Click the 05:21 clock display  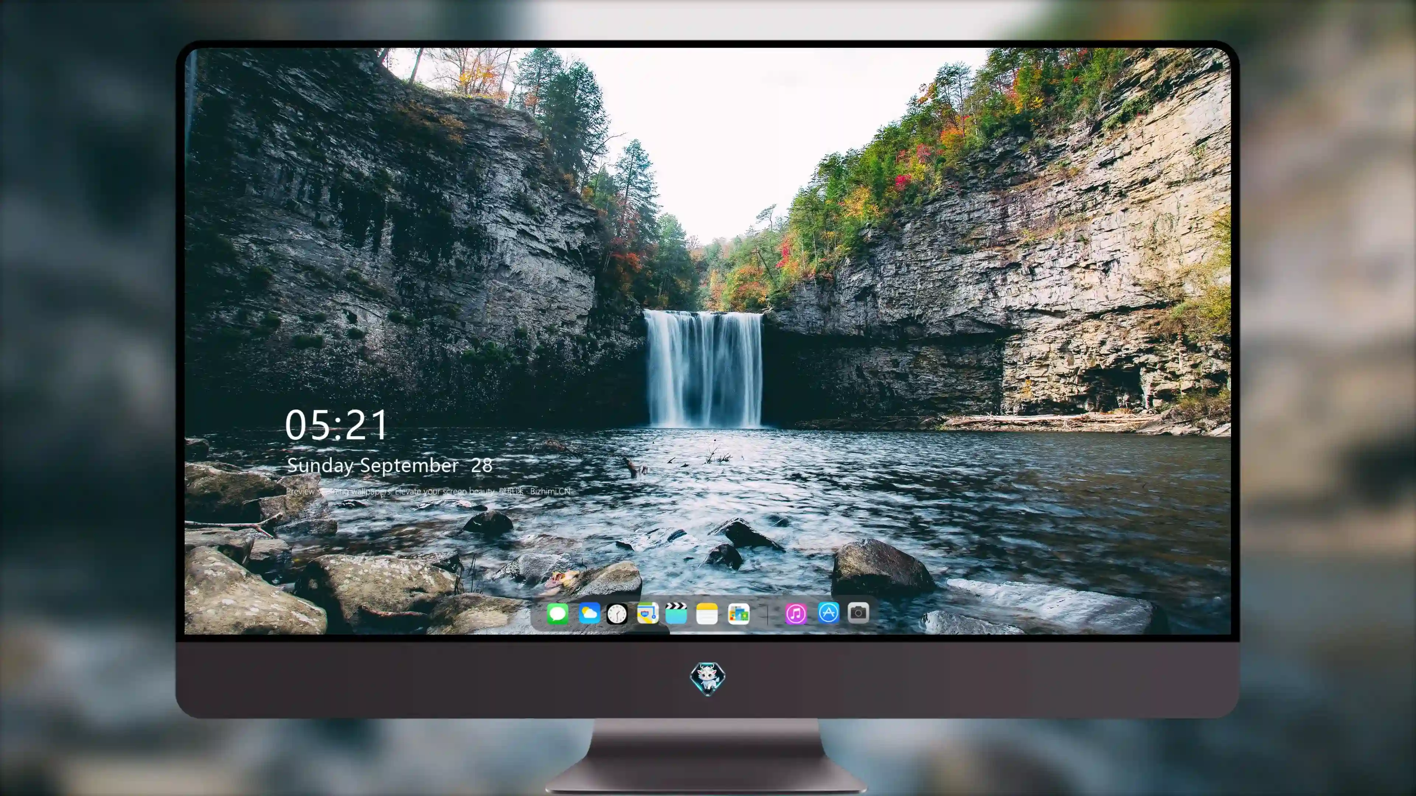pyautogui.click(x=336, y=425)
